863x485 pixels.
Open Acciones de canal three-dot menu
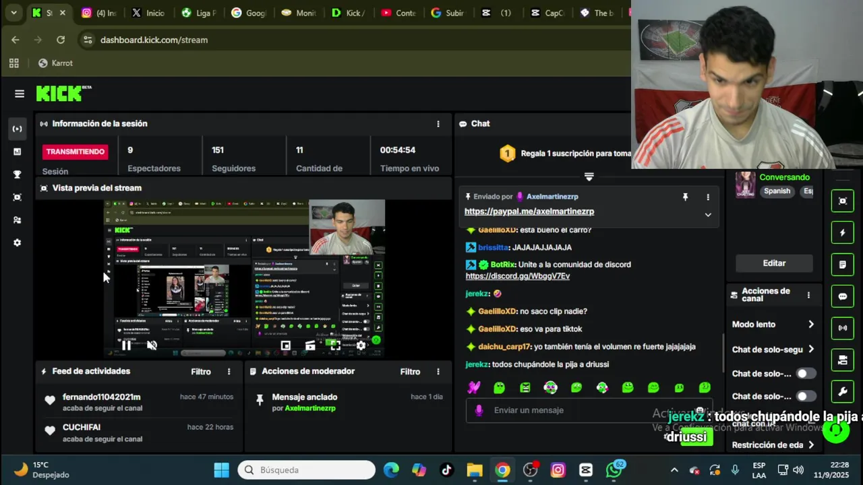(x=808, y=295)
